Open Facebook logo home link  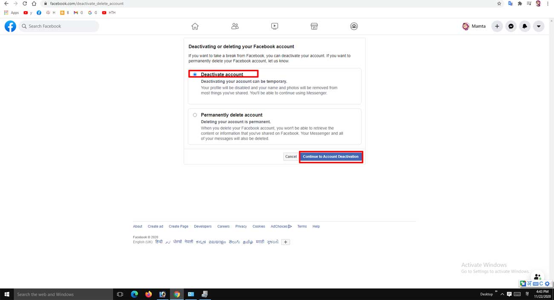tap(10, 26)
